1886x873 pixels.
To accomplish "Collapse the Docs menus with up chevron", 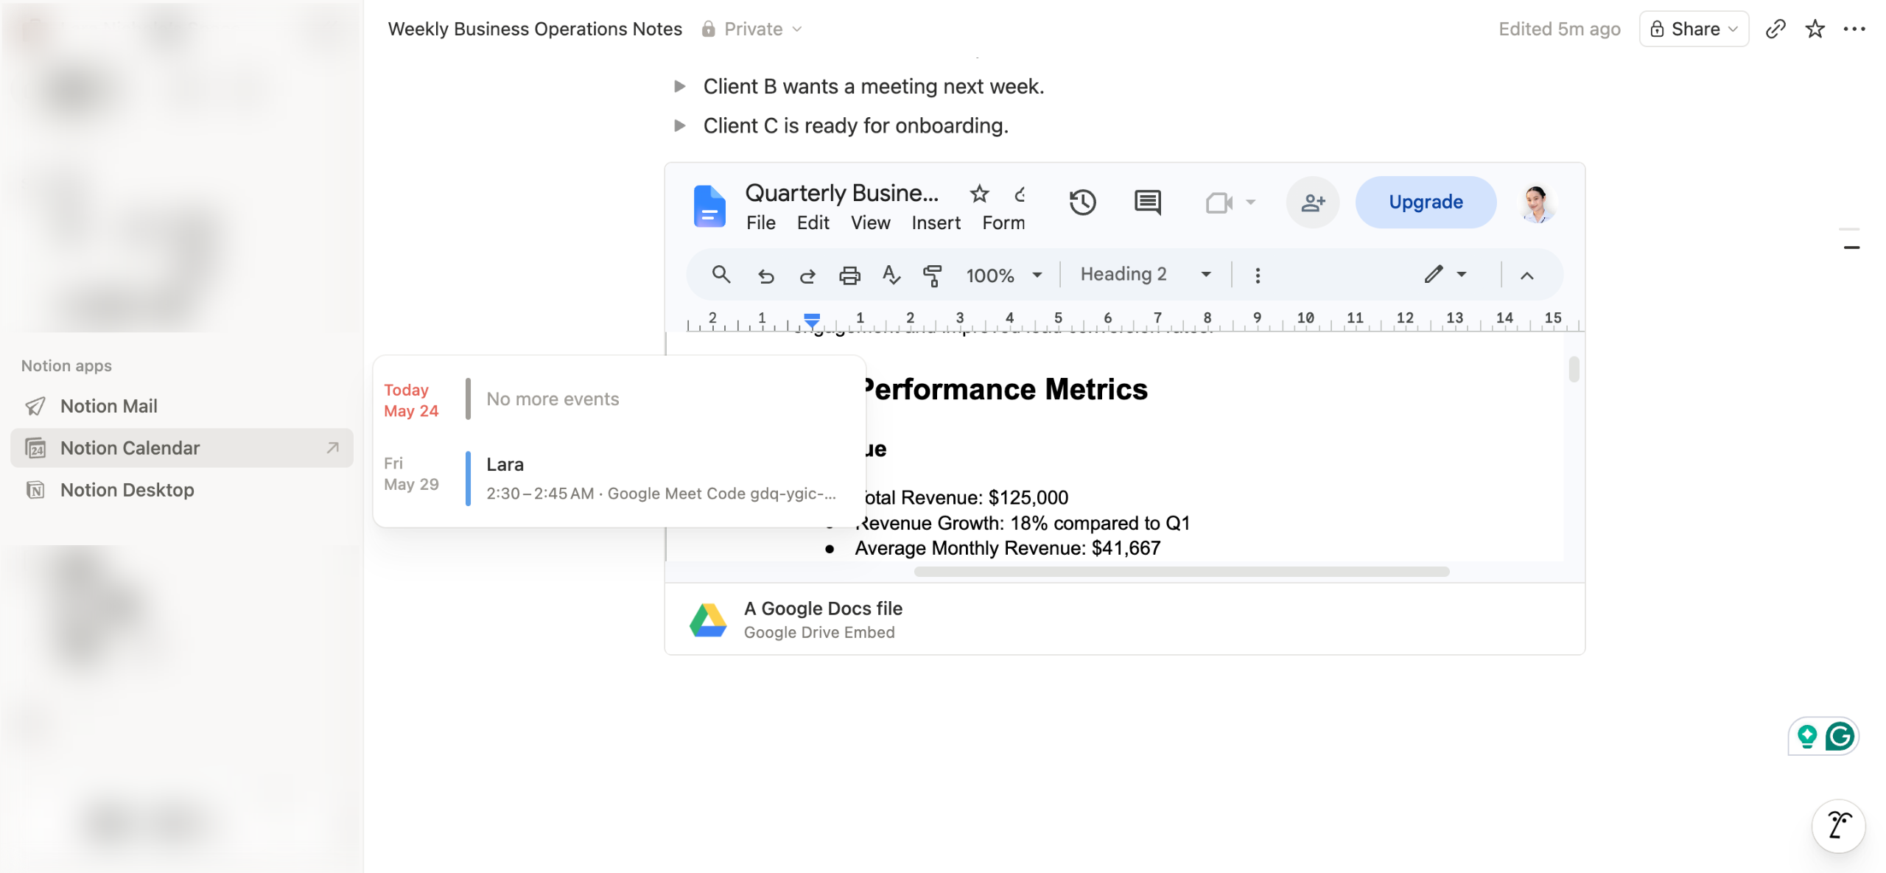I will click(x=1527, y=276).
